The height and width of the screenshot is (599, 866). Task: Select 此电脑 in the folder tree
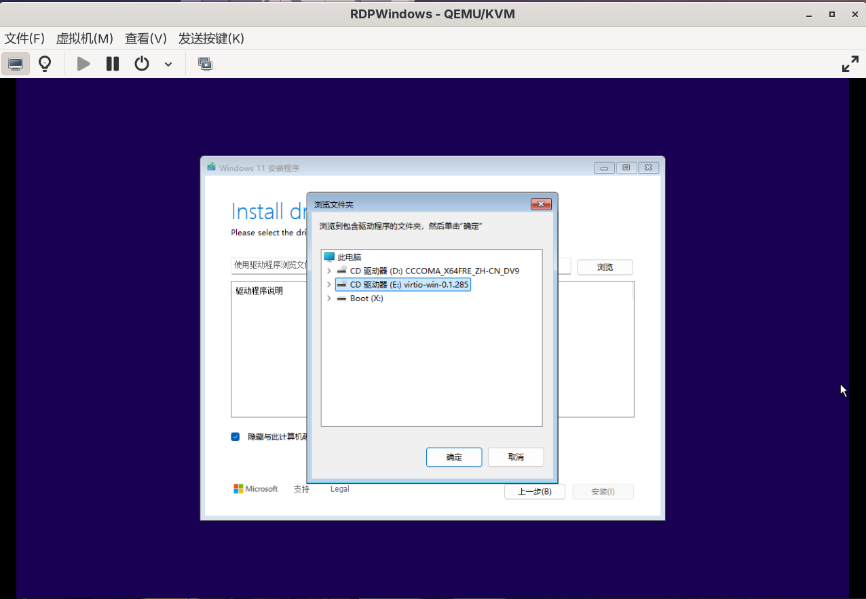(x=349, y=257)
